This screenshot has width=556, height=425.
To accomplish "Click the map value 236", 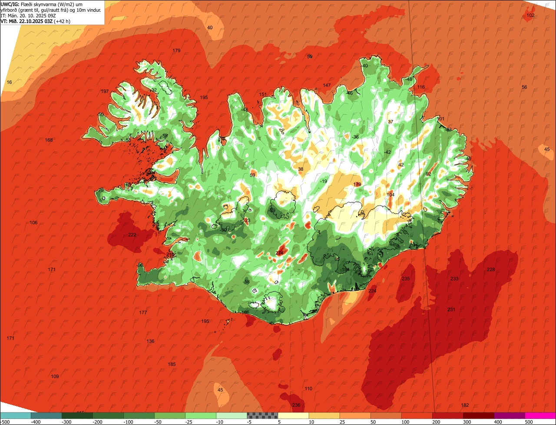I will point(296,405).
